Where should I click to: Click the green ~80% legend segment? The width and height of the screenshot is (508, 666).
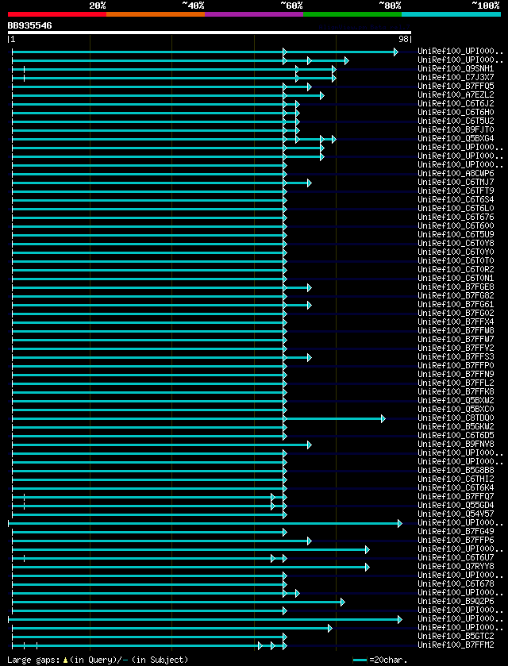tap(352, 14)
